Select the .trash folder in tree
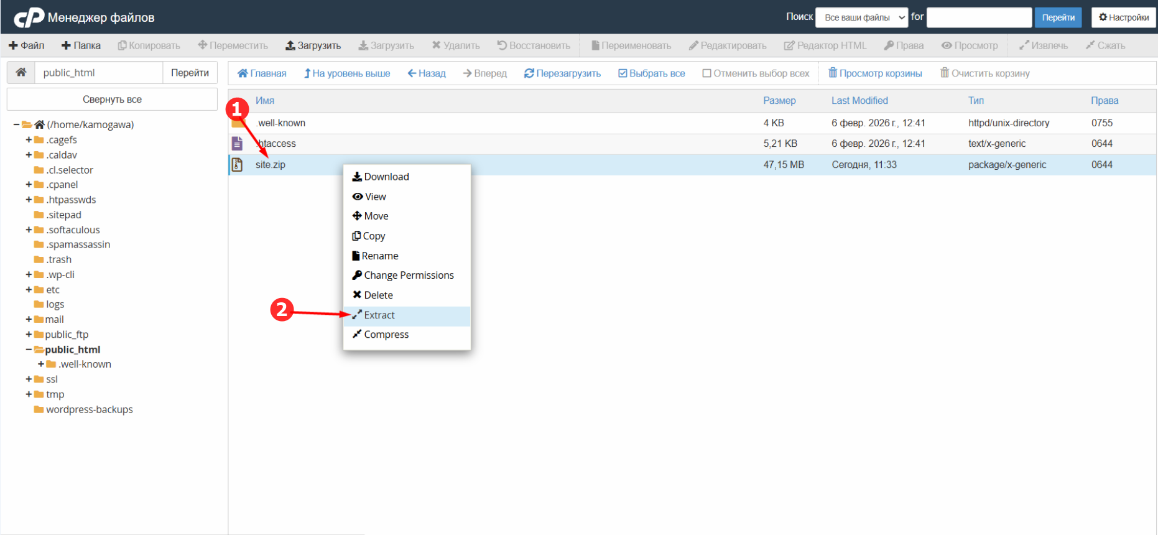Viewport: 1158px width, 535px height. [58, 259]
